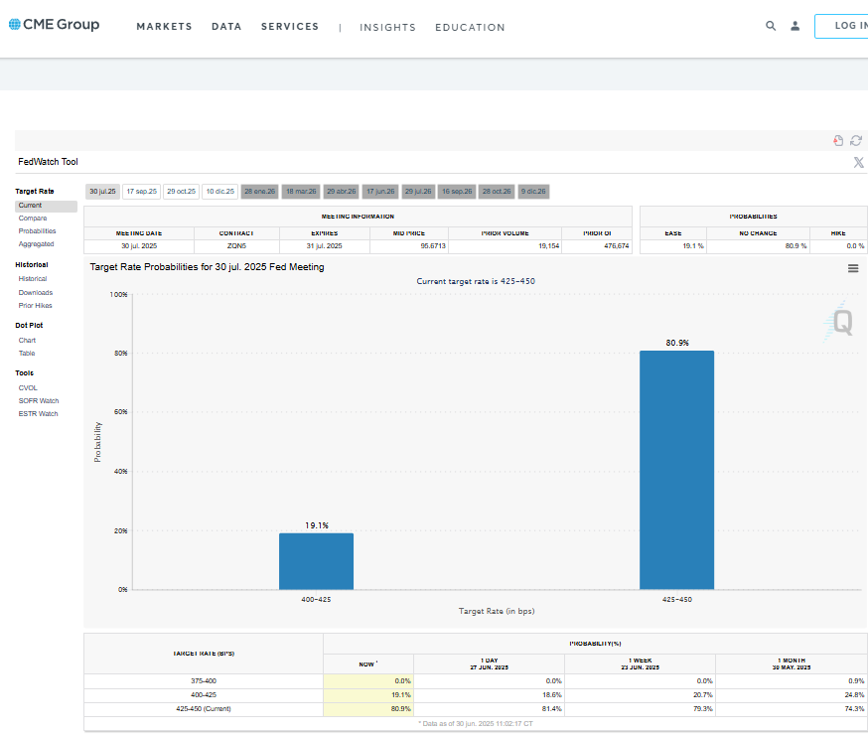Screen dimensions: 868x734
Task: Open the EDUCATION menu
Action: pos(470,27)
